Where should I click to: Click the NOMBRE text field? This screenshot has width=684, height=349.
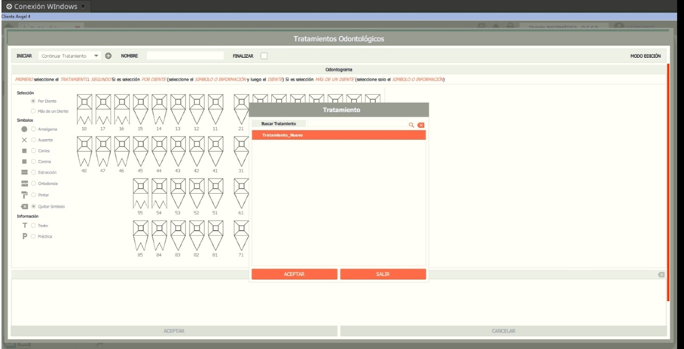(x=185, y=56)
